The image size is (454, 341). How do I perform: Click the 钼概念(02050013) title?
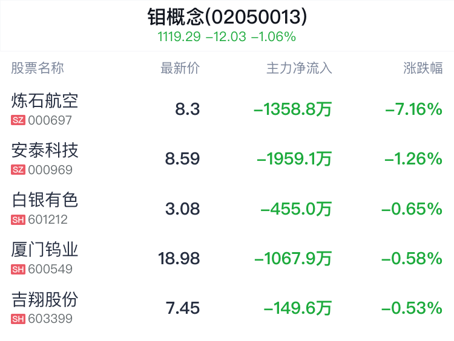tap(227, 17)
